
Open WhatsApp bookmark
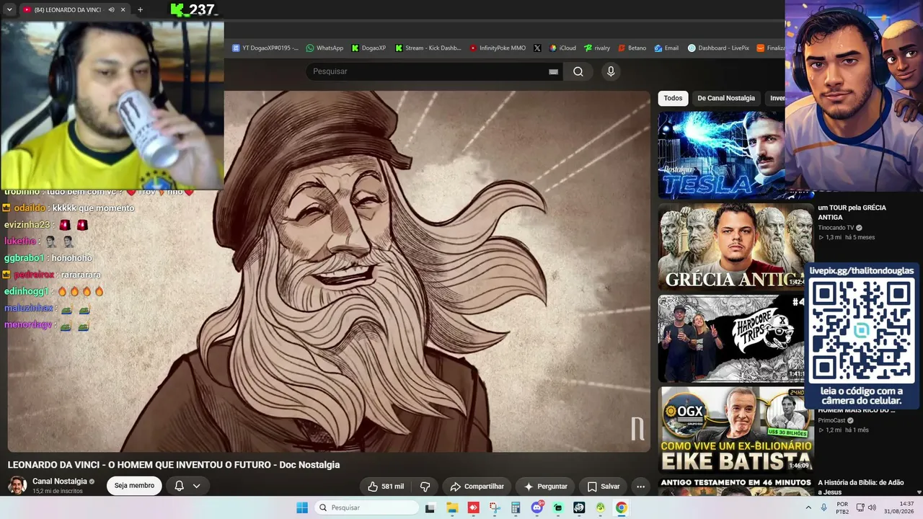pos(324,48)
